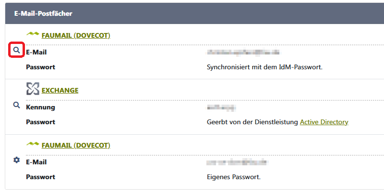Click the Kennung label
384x193 pixels.
pyautogui.click(x=40, y=107)
